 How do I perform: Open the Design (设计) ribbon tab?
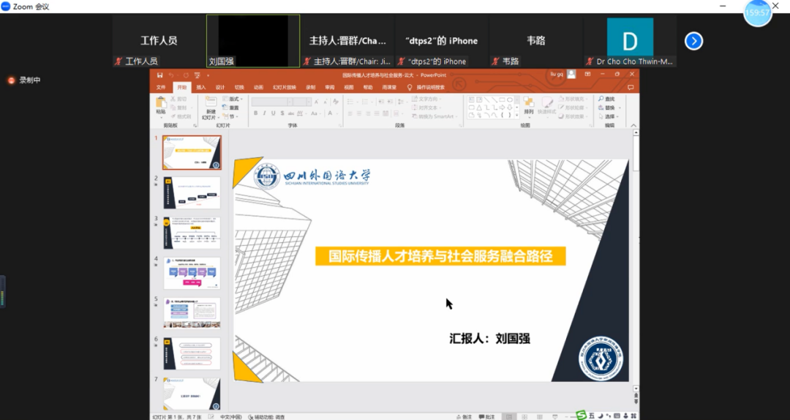[220, 87]
